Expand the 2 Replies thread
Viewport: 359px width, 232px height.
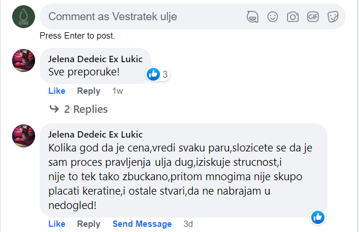(x=79, y=109)
